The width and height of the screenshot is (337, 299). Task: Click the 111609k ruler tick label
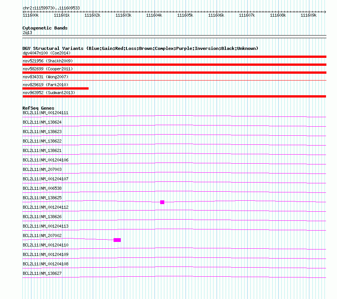coord(309,15)
